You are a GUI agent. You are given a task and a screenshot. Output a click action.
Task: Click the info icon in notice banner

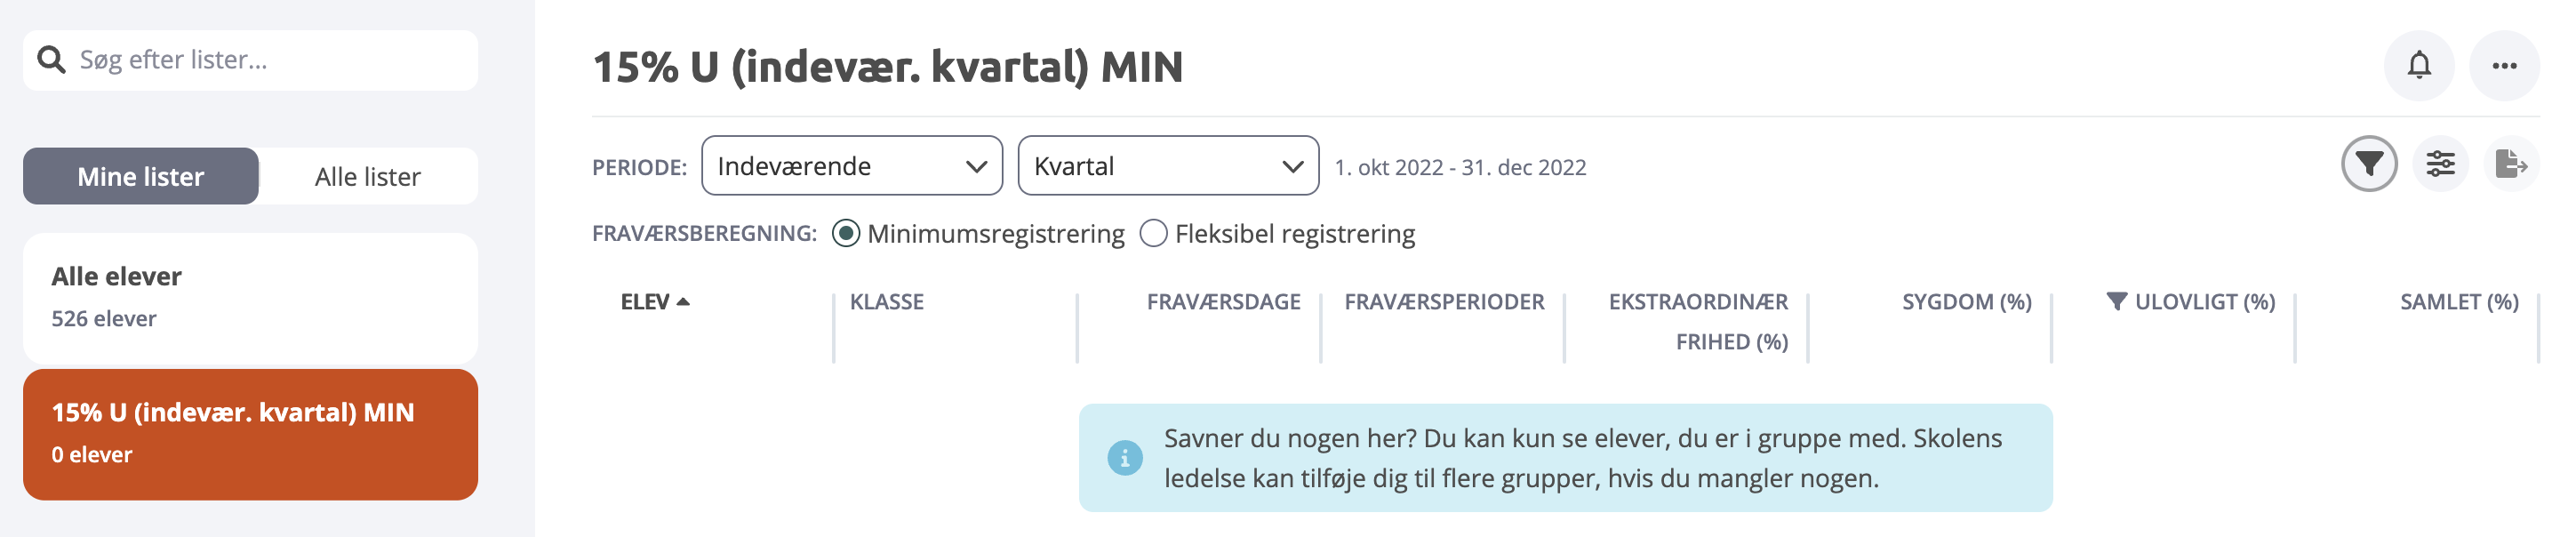click(x=1125, y=458)
